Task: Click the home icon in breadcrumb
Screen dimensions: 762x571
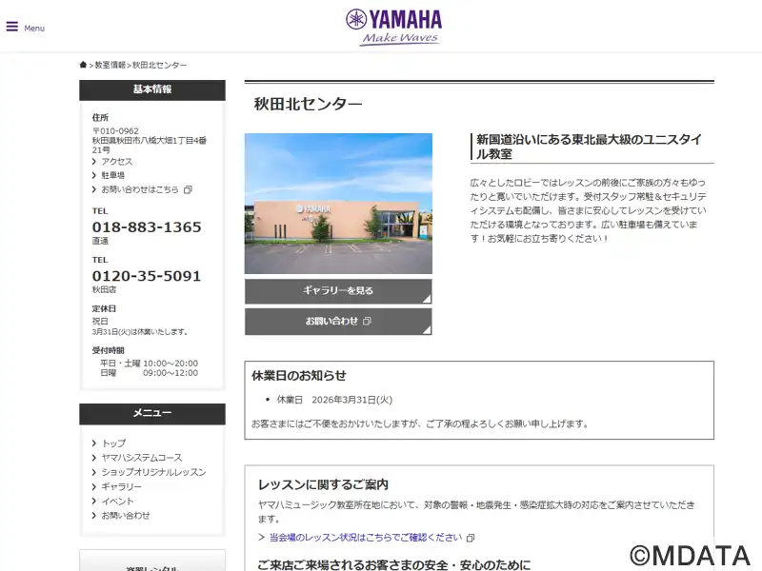Action: pyautogui.click(x=83, y=65)
